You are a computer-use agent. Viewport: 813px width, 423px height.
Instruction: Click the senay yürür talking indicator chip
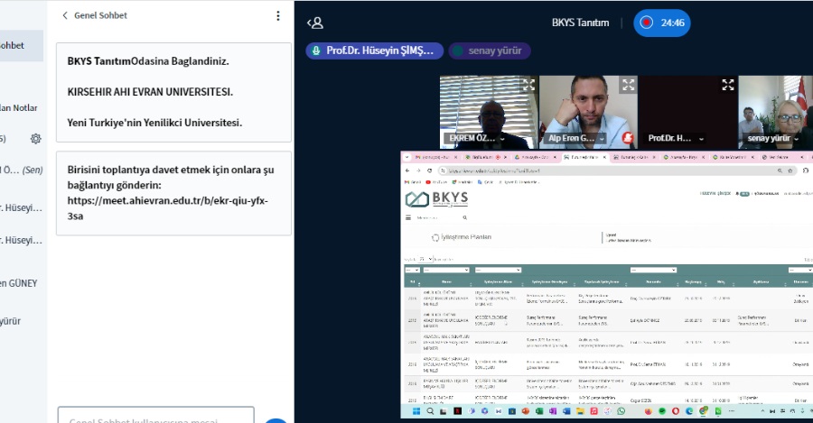(x=490, y=51)
